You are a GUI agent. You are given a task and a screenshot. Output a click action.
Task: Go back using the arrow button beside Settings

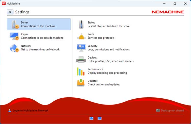[x=10, y=12]
